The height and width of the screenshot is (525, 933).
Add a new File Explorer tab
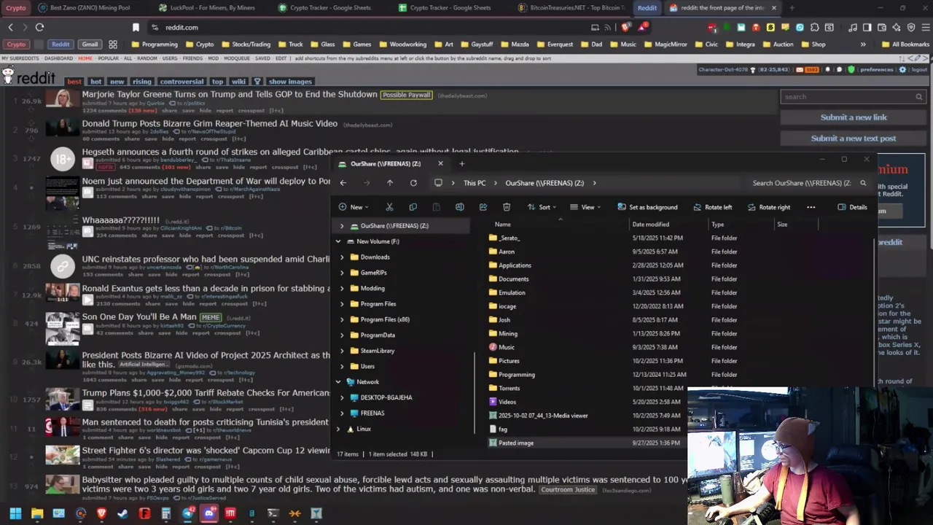click(461, 163)
